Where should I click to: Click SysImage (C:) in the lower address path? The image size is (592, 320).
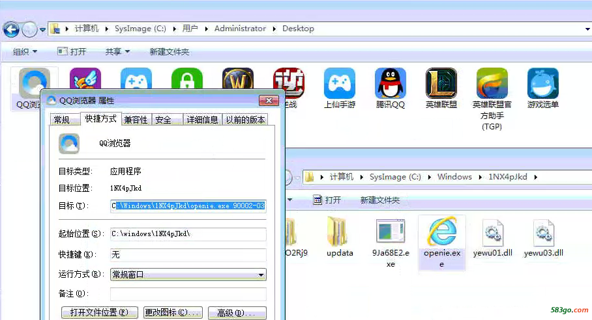point(395,177)
